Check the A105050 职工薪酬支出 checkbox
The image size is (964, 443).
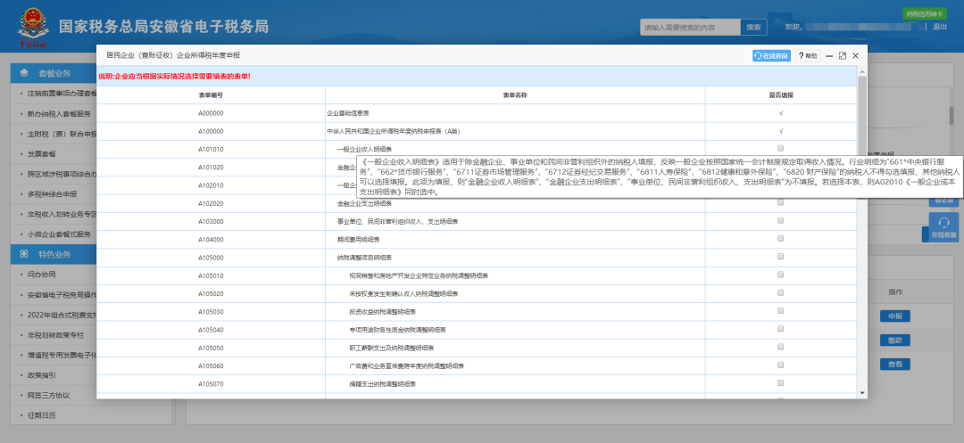pos(781,347)
